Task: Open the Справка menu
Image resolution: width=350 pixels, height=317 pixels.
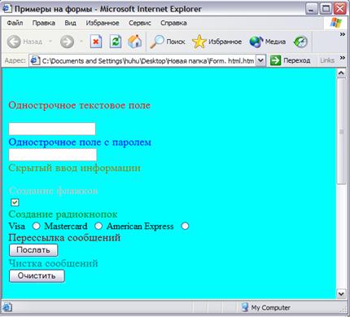Action: point(173,23)
